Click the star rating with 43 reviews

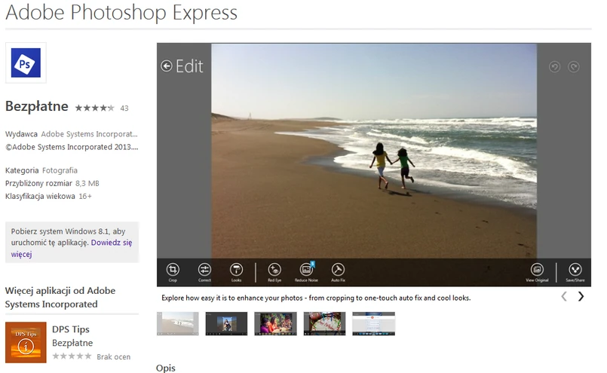pyautogui.click(x=95, y=108)
